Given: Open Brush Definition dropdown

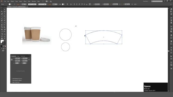Looking at the screenshot, I should coord(47,4).
